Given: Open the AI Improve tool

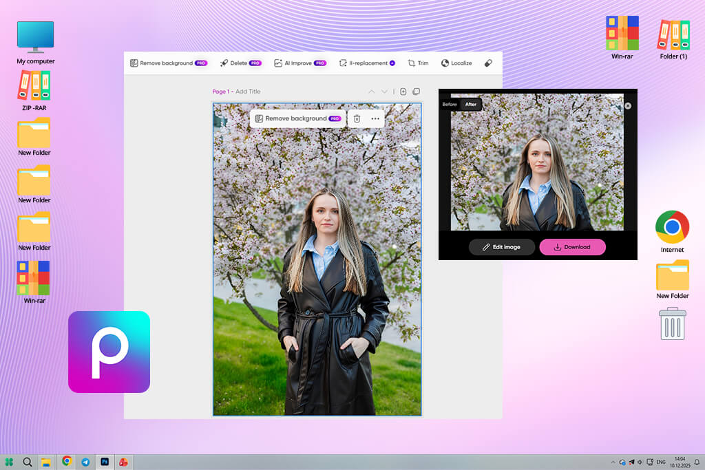Looking at the screenshot, I should coord(300,63).
